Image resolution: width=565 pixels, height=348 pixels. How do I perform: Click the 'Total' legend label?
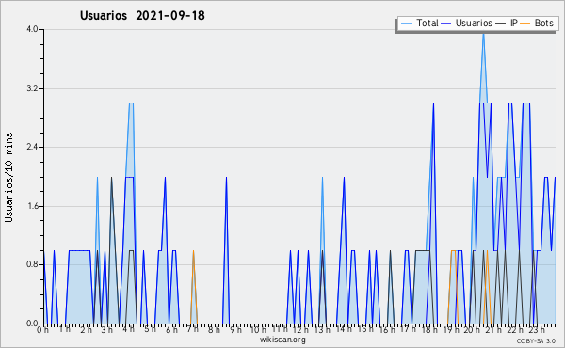(428, 23)
